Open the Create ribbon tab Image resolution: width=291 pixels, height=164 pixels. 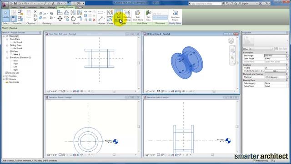pyautogui.click(x=14, y=7)
